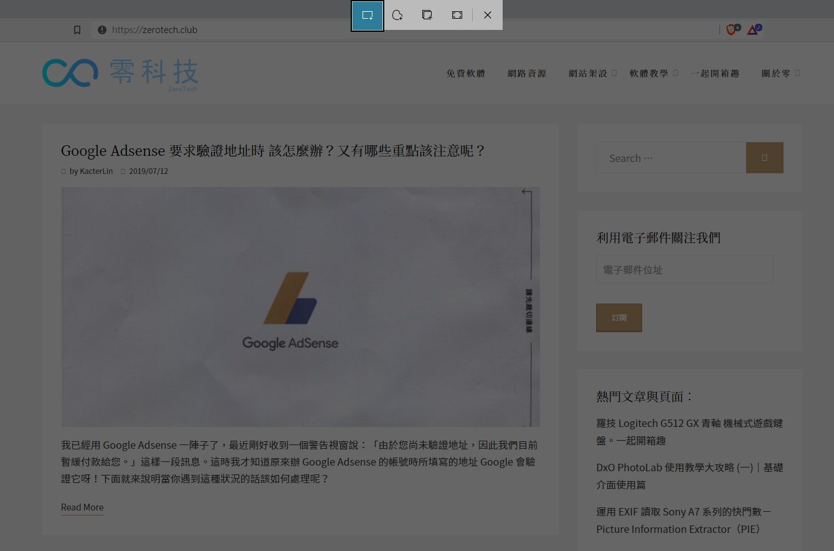The width and height of the screenshot is (834, 551).
Task: Focus the 電子郵件位址 email field
Action: click(684, 270)
